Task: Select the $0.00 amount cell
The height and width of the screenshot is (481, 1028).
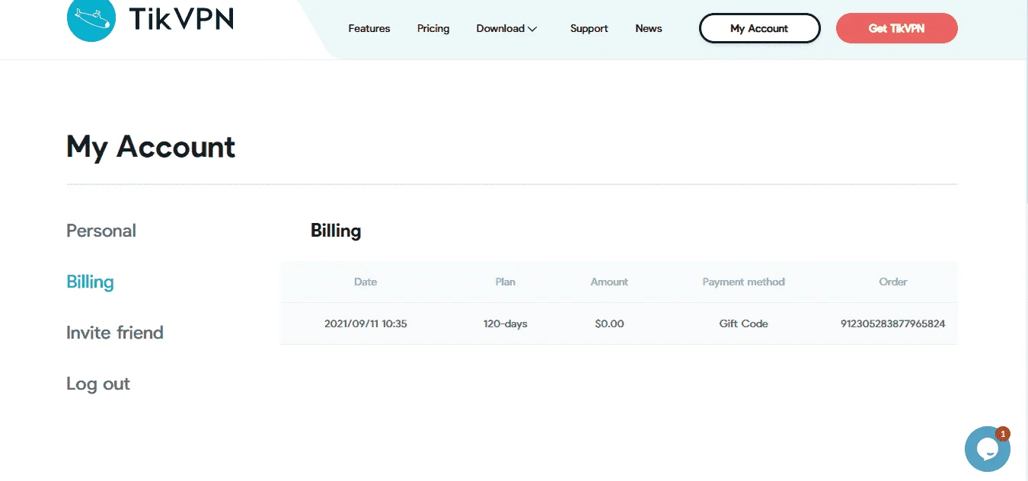Action: pos(609,323)
